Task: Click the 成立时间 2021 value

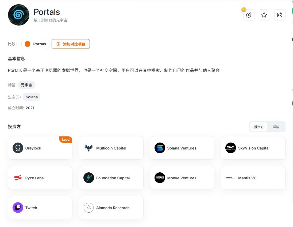Action: point(30,108)
